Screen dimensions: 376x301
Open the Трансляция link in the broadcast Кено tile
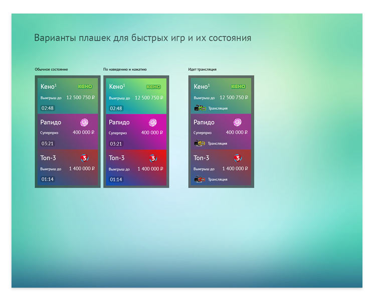click(218, 108)
